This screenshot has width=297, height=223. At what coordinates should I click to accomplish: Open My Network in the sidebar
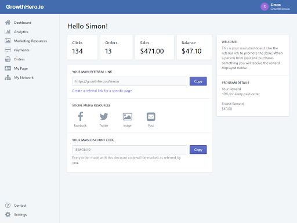[x=24, y=78]
